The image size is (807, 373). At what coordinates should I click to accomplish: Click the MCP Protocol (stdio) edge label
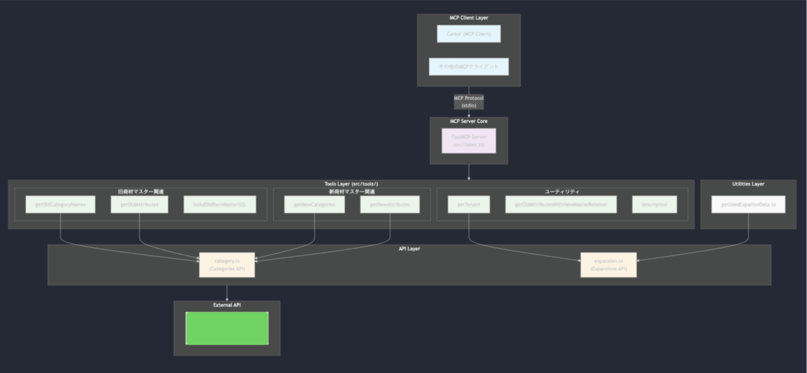469,101
